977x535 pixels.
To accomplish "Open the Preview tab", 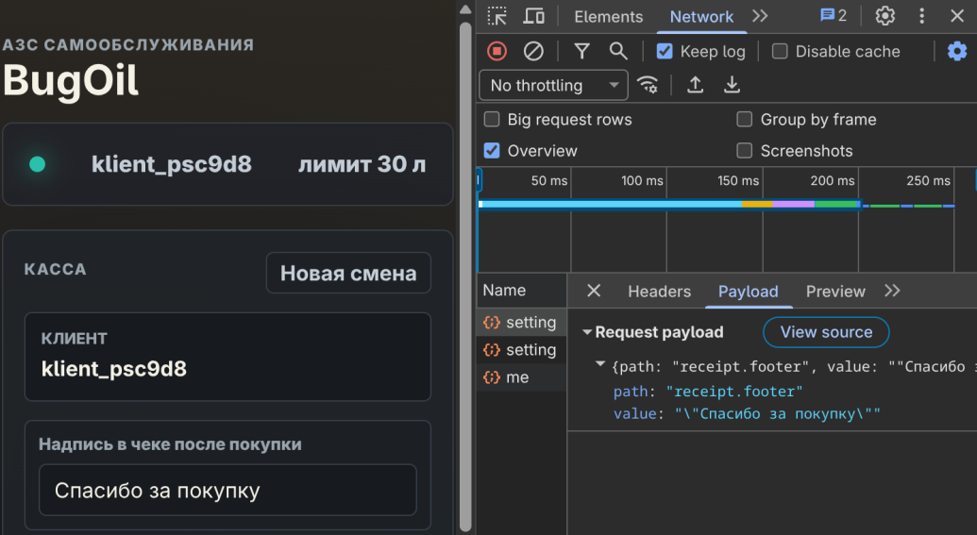I will click(x=835, y=292).
